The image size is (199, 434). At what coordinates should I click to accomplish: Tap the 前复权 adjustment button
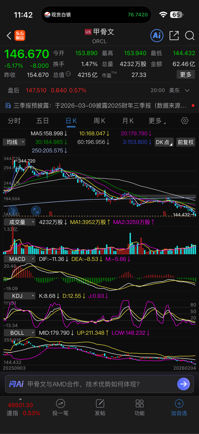(186, 142)
